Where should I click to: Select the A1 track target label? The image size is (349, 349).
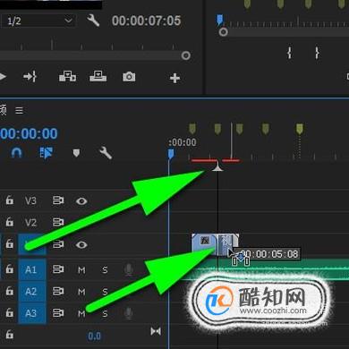click(31, 269)
